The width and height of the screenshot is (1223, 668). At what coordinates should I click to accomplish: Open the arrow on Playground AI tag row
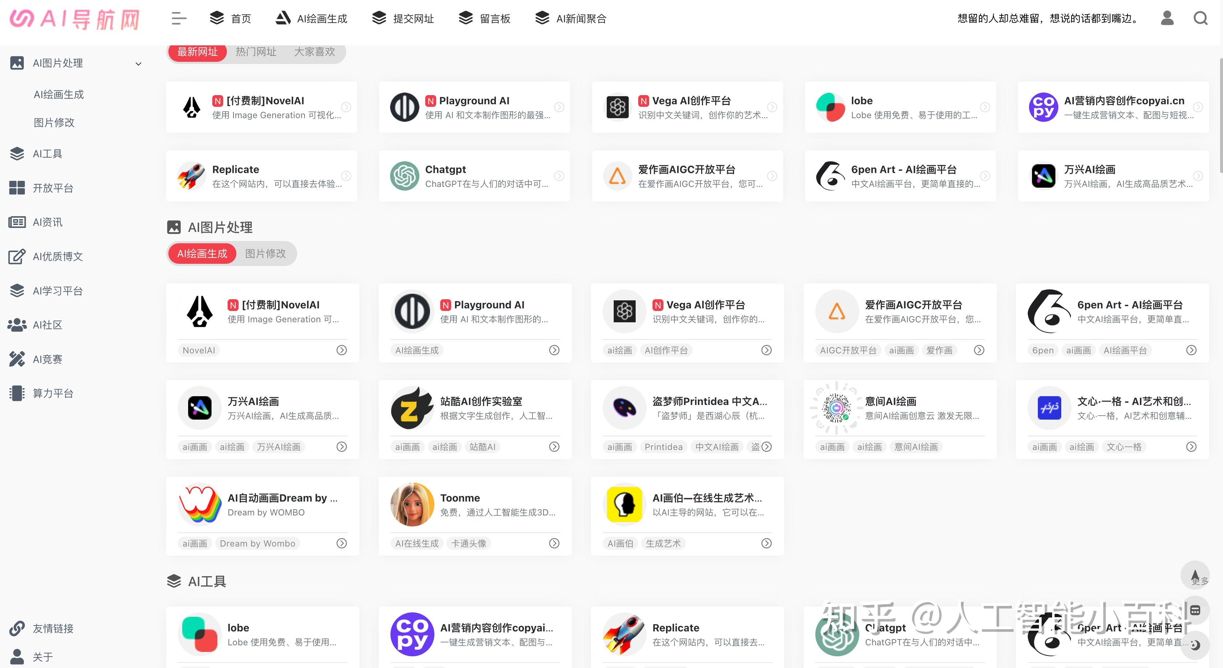pyautogui.click(x=554, y=350)
